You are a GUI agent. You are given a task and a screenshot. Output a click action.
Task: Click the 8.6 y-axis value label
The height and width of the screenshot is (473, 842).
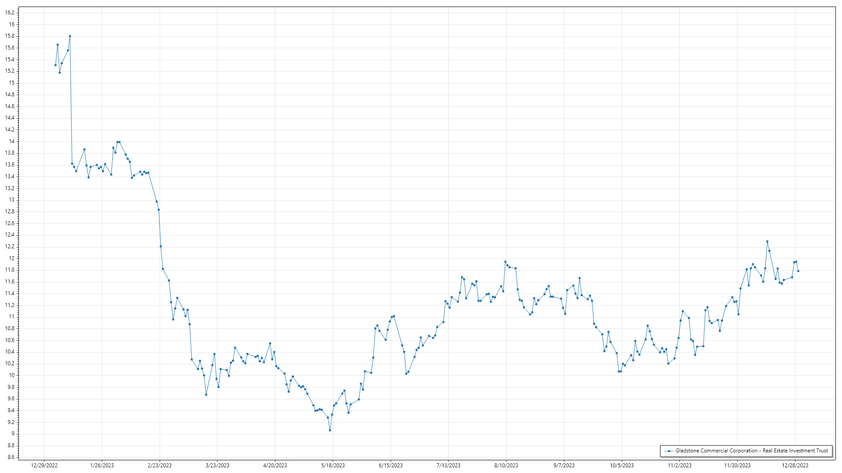(11, 457)
